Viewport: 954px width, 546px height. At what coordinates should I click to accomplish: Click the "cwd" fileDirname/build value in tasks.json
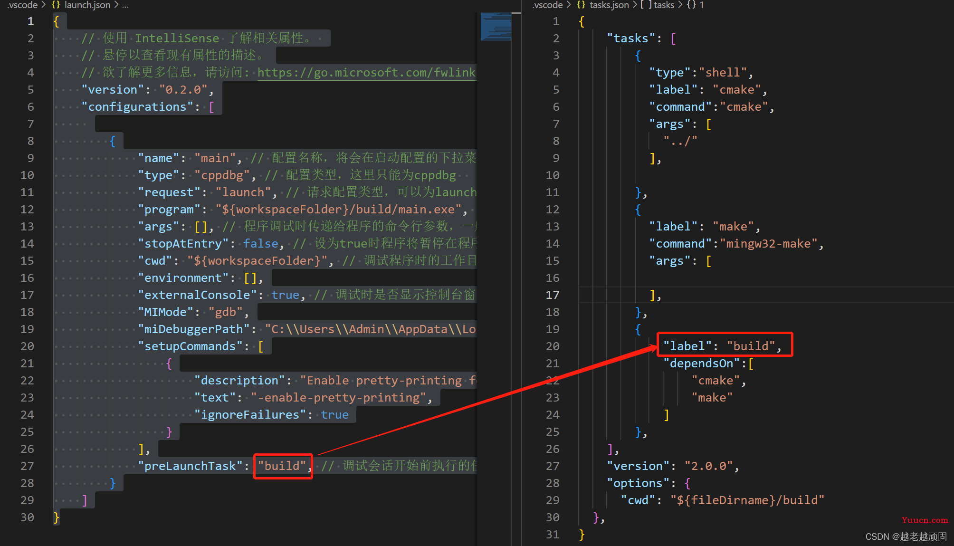click(747, 500)
